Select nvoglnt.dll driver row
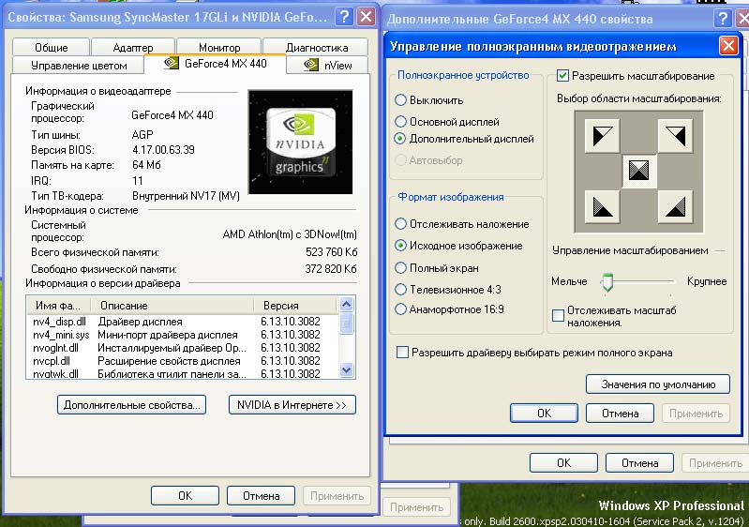The width and height of the screenshot is (749, 527). point(183,348)
